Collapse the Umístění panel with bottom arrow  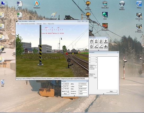[103, 94]
